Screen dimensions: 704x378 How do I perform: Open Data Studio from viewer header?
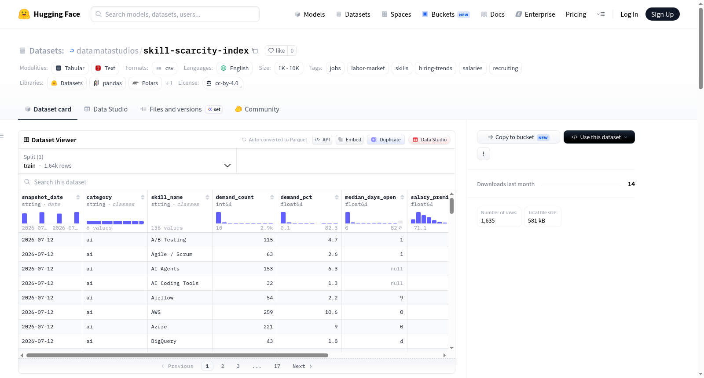(x=429, y=140)
